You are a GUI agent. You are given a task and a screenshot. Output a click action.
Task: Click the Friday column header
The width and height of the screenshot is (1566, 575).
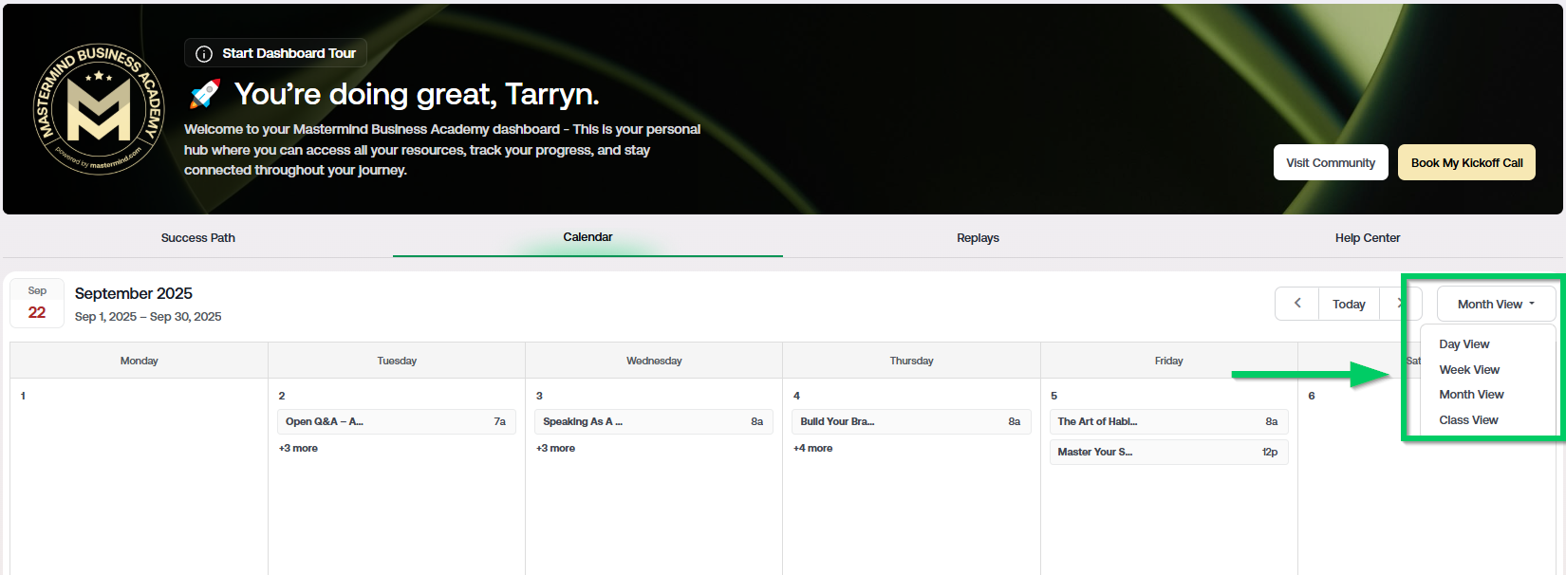[1168, 361]
